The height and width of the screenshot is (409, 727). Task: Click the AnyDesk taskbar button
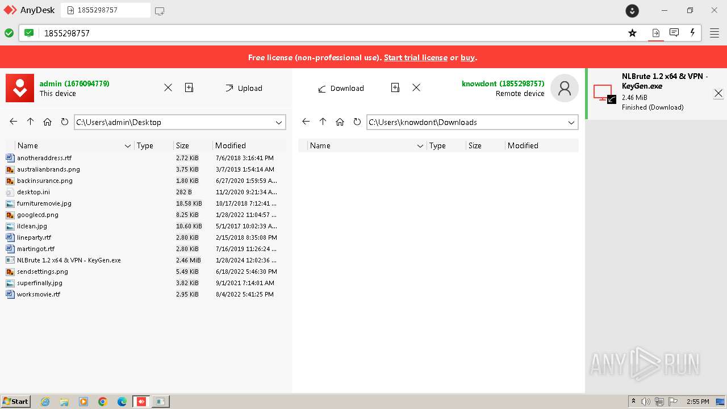[141, 402]
